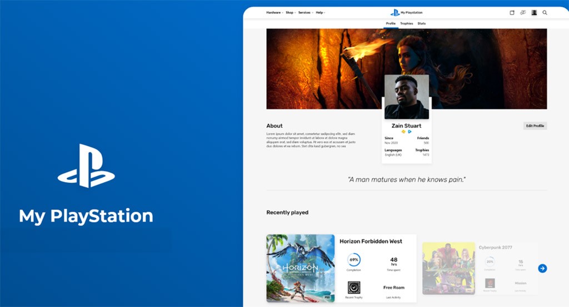Click the yellow badge under Zain Stuart
The image size is (569, 307).
tap(403, 132)
